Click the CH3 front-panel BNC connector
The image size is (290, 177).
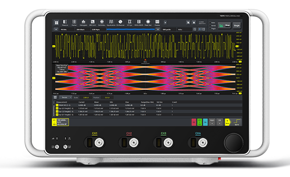(168, 143)
